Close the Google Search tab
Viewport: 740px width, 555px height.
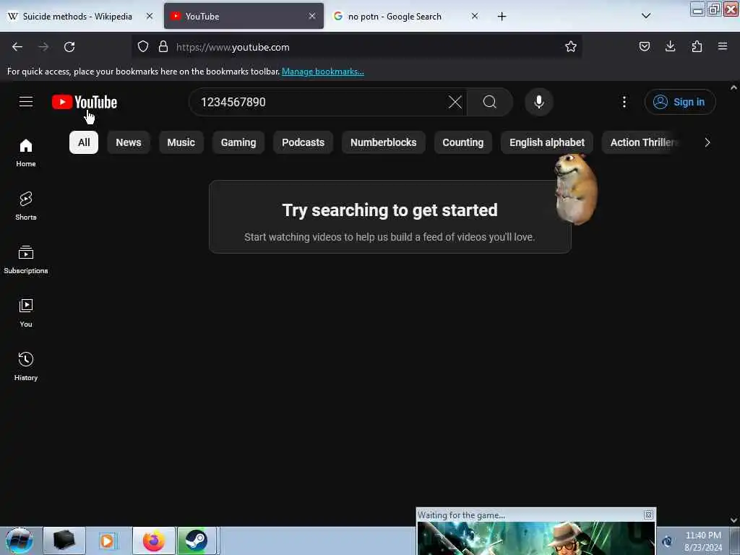475,16
